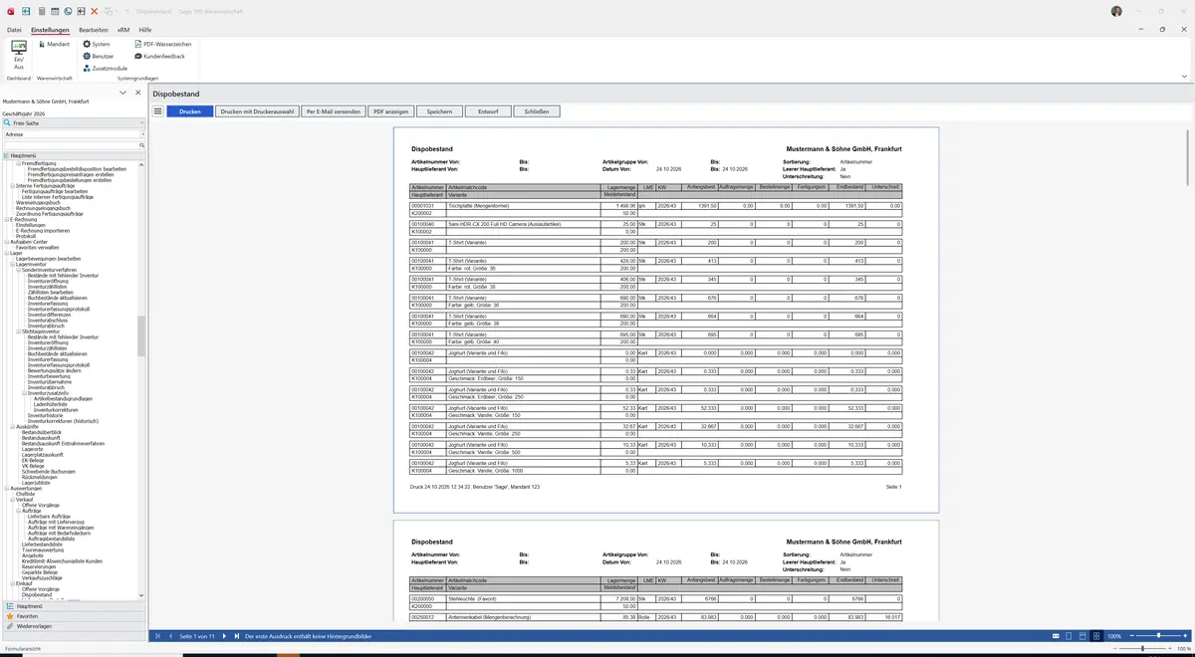
Task: Open Hauptmenü at the panel bottom
Action: (75, 605)
